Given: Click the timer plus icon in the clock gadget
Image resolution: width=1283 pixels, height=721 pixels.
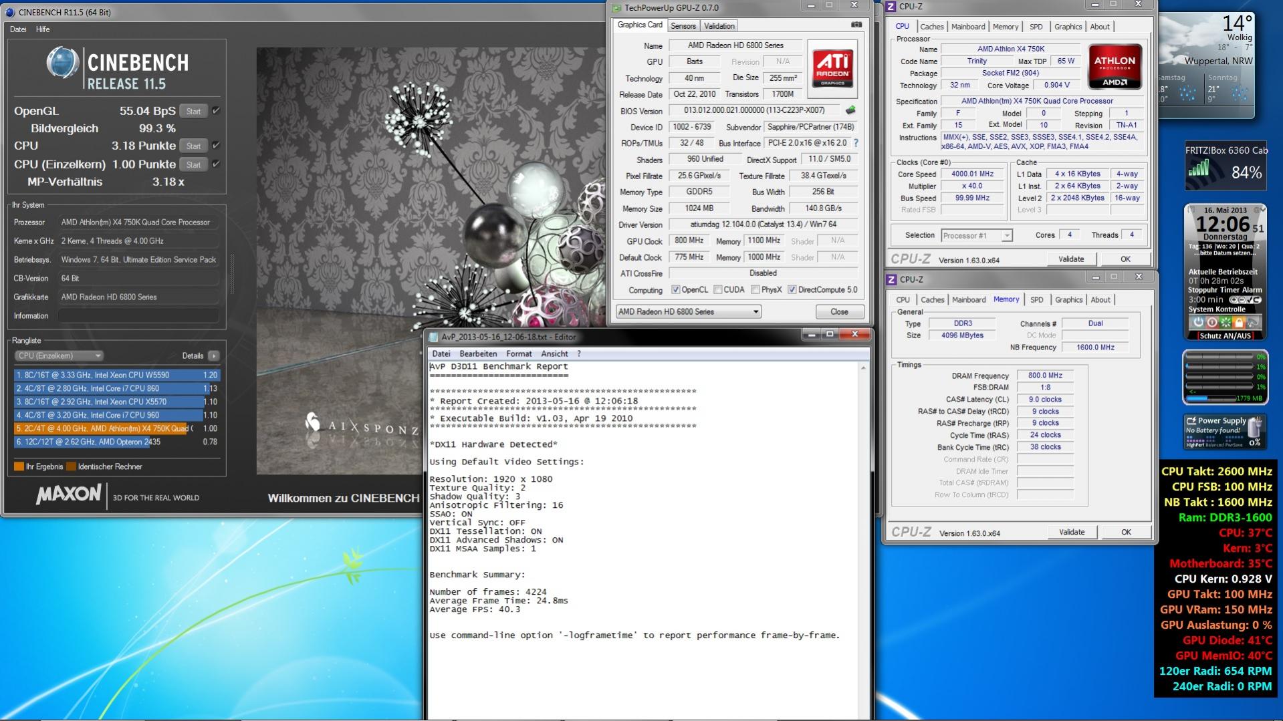Looking at the screenshot, I should (x=1232, y=300).
